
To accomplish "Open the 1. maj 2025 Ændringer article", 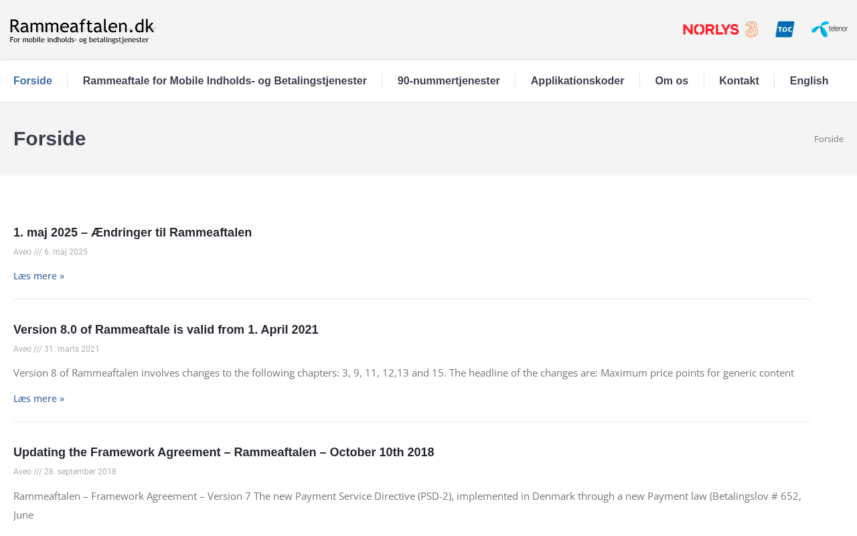I will click(133, 232).
